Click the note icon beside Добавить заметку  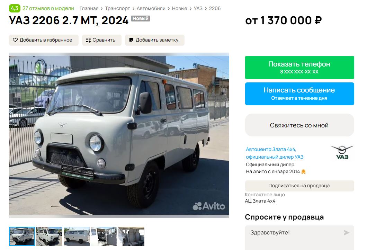(x=131, y=40)
